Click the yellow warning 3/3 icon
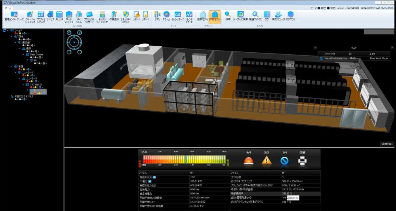The height and width of the screenshot is (211, 396). (267, 160)
